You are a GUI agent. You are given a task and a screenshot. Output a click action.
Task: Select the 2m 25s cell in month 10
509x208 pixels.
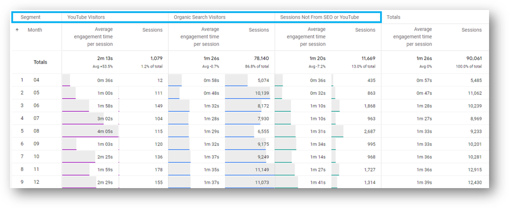[105, 157]
